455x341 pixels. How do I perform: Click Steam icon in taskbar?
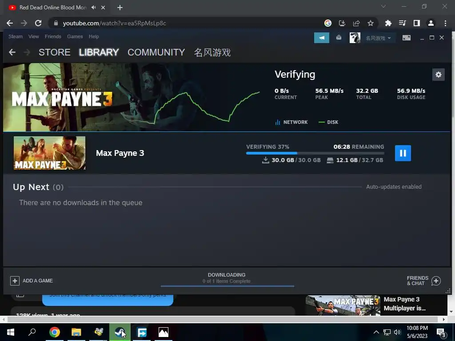(120, 332)
